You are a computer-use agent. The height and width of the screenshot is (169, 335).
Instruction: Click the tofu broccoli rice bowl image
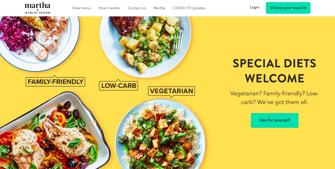coord(160,135)
